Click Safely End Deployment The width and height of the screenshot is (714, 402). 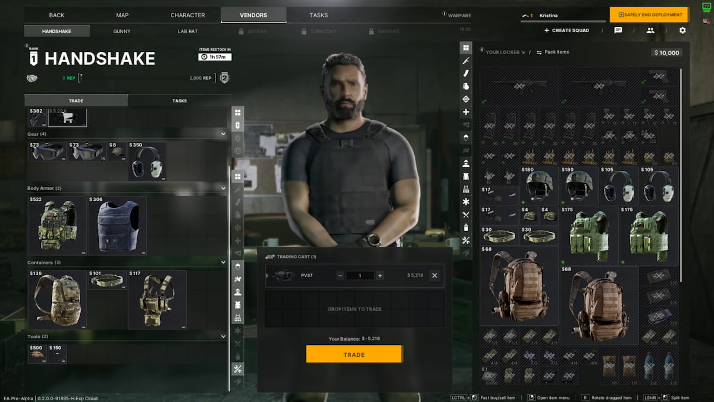[649, 15]
